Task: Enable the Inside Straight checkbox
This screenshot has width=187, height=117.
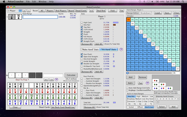Action: [x=82, y=61]
